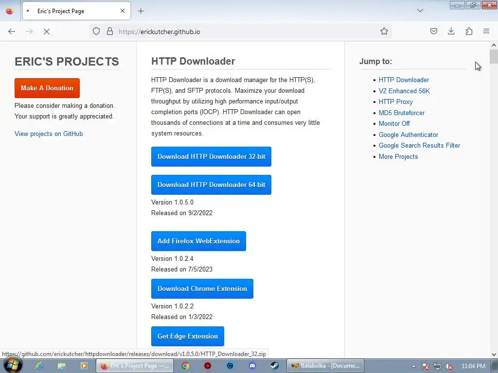
Task: Jump to Google Authenticator link
Action: (x=408, y=135)
